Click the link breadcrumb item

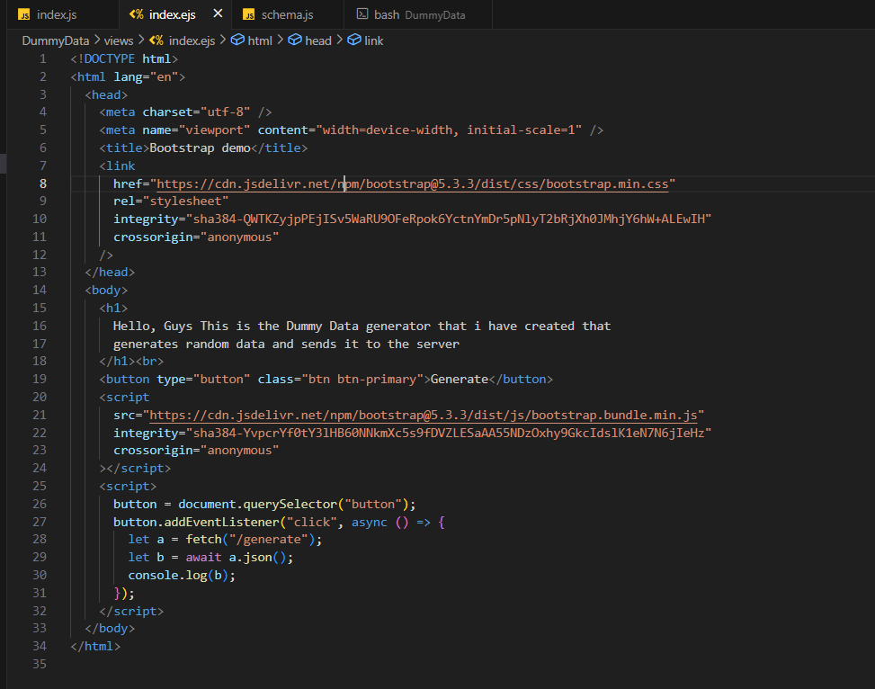pyautogui.click(x=373, y=40)
